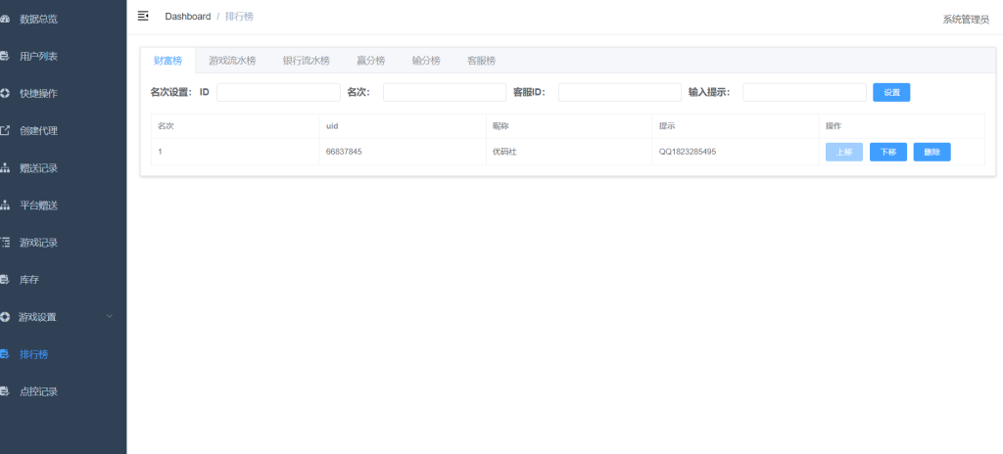The height and width of the screenshot is (454, 1003).
Task: Switch to the 客服榜 tab
Action: coord(481,61)
